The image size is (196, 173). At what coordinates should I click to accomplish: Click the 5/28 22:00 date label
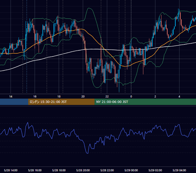tap(107, 170)
